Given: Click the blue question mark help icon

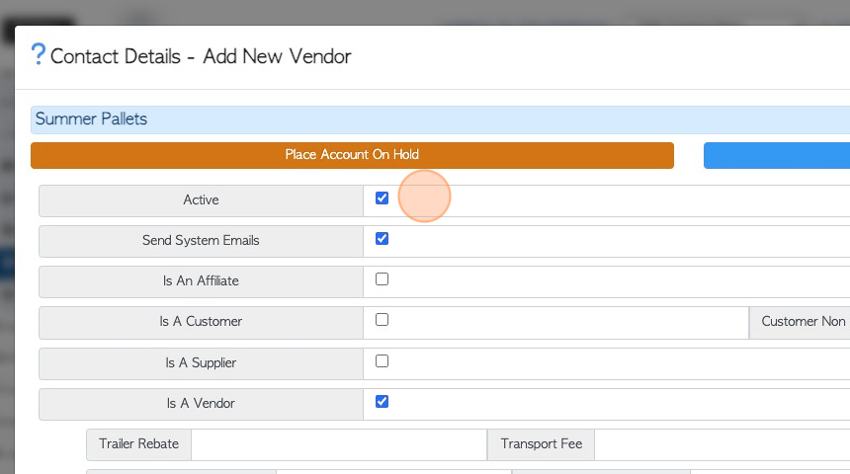Looking at the screenshot, I should coord(39,54).
